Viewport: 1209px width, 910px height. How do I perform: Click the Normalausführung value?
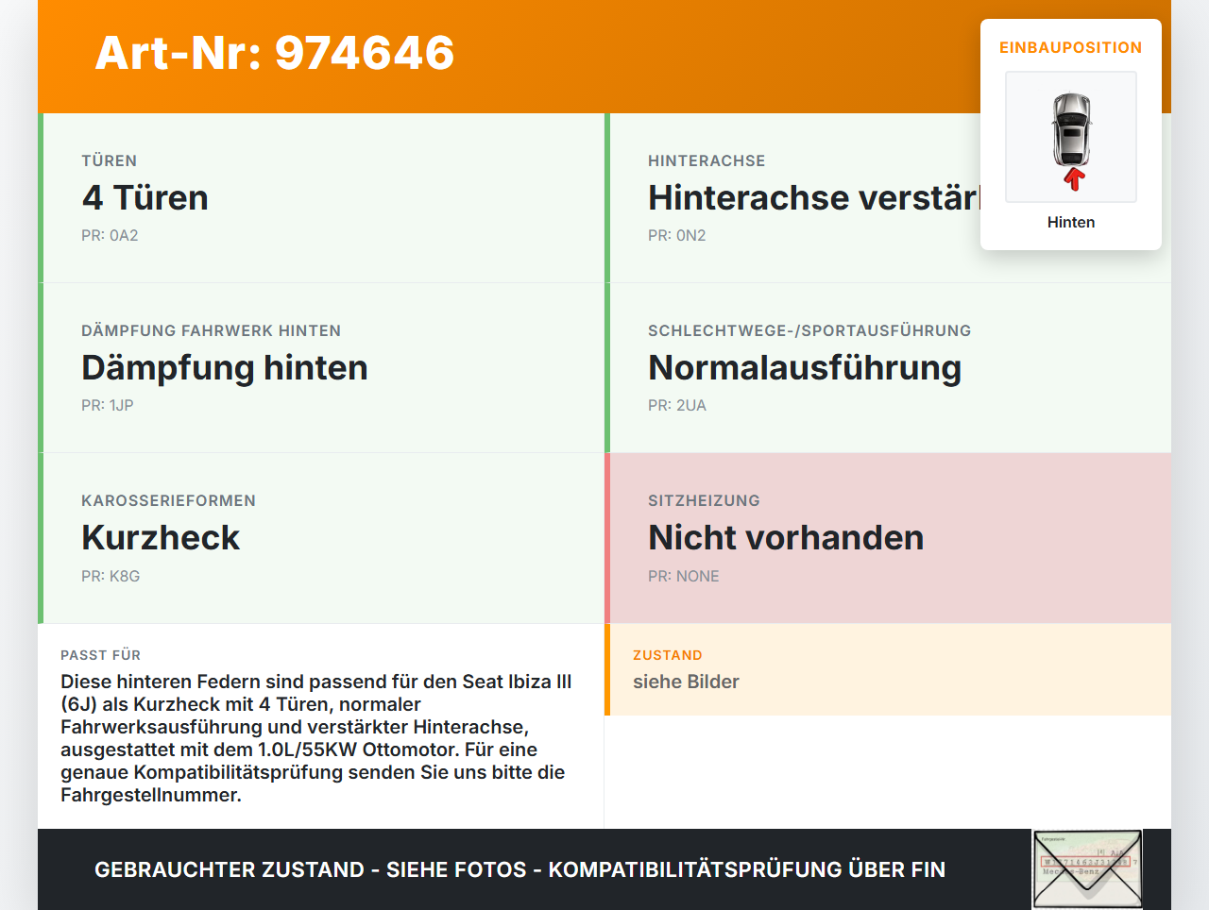point(805,367)
